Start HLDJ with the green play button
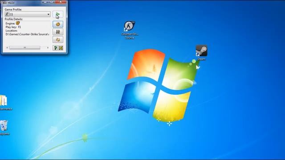This screenshot has height=160, width=285. (x=58, y=14)
